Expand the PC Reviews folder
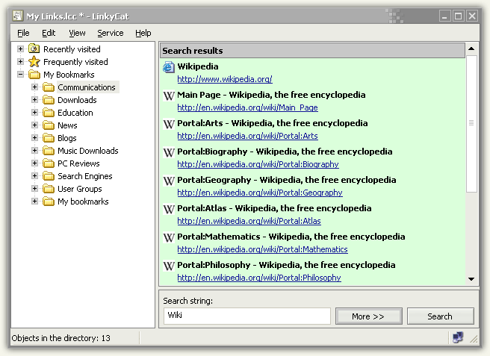 click(x=34, y=163)
